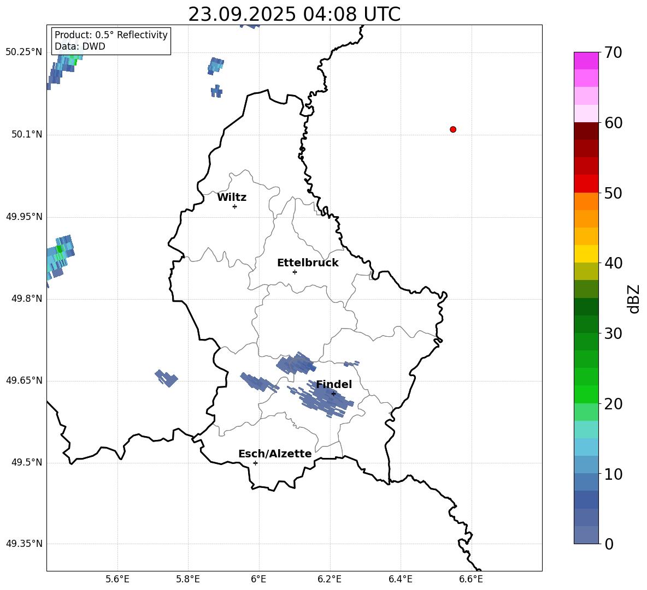Screen dimensions: 647x590
Task: Click the Product: 0.5° Reflectivity text
Action: 111,34
